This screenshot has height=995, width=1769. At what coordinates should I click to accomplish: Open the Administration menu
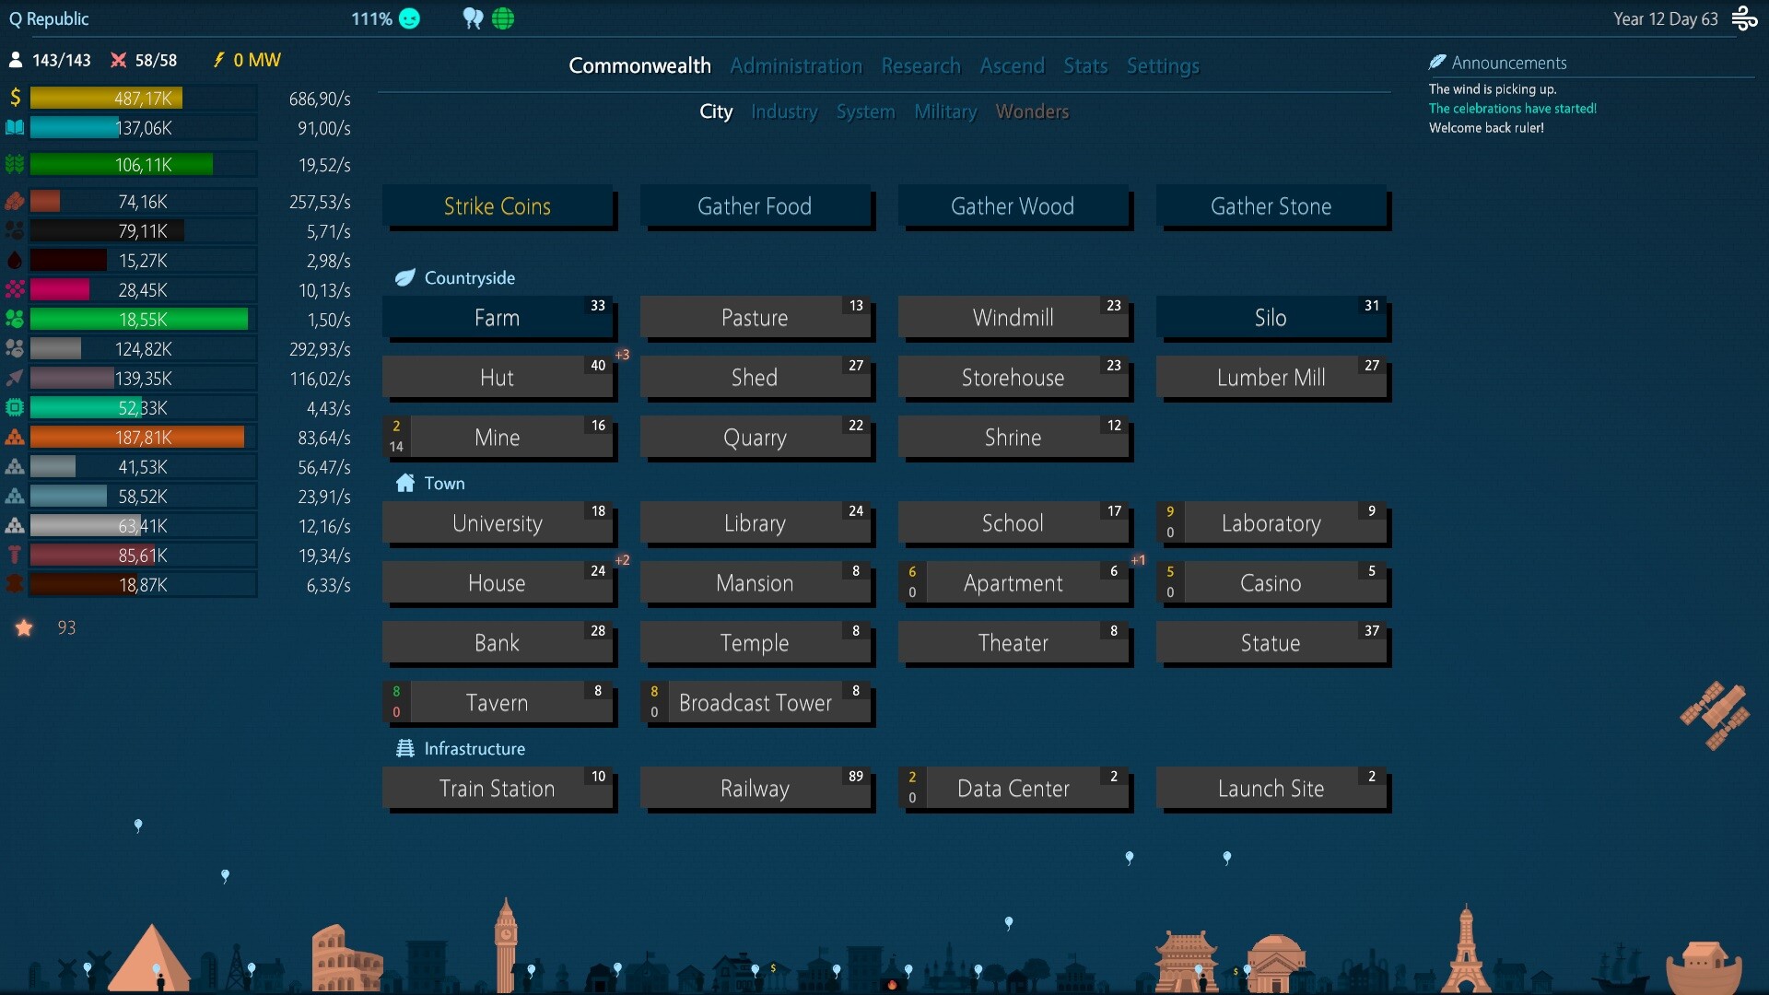tap(795, 65)
